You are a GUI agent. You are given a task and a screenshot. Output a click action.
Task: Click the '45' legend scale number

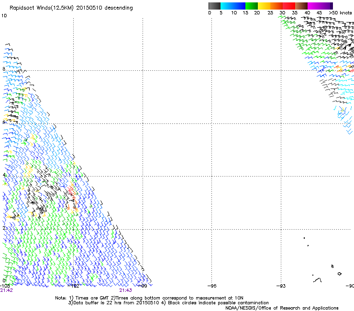click(319, 13)
